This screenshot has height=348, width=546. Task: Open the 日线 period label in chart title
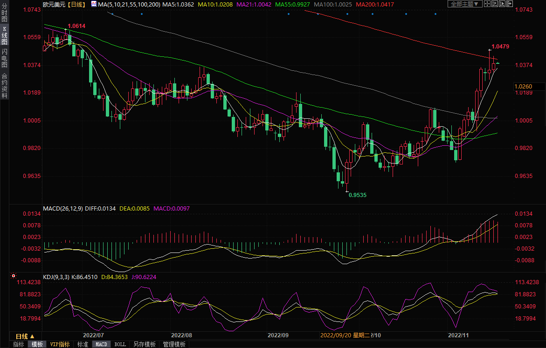[x=76, y=4]
